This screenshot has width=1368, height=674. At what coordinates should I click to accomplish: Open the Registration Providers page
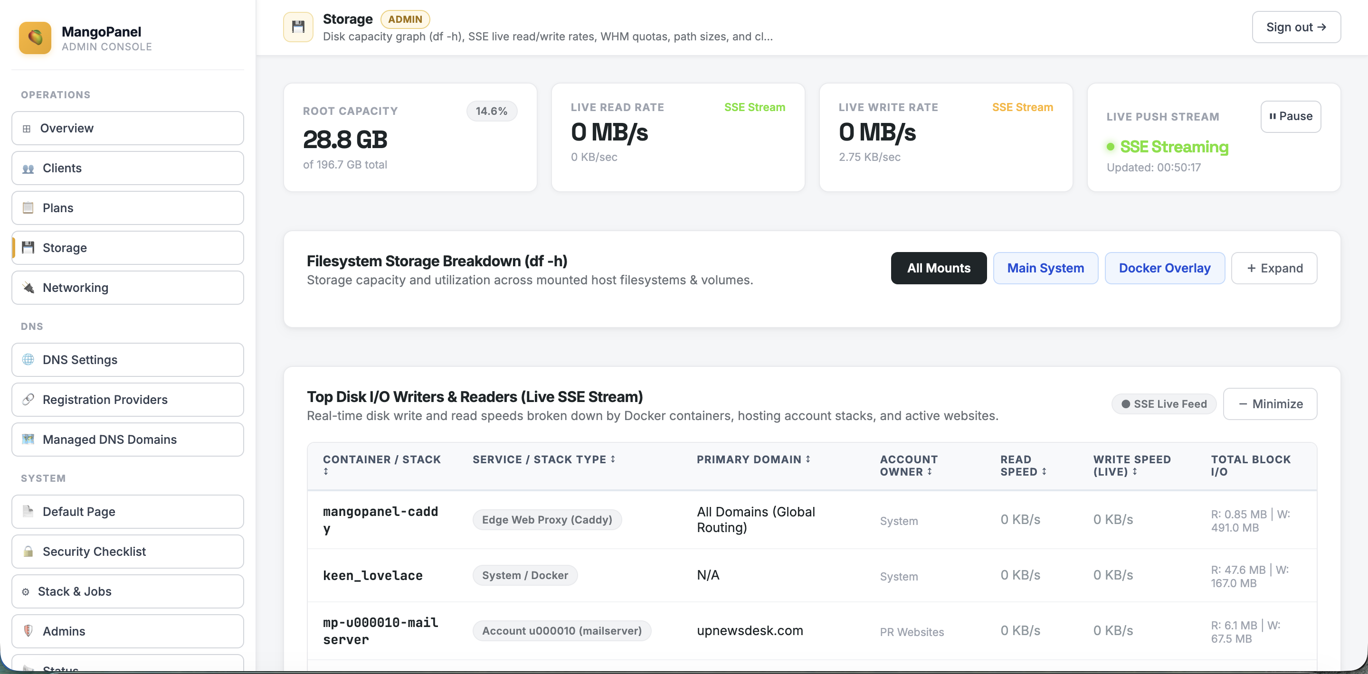[x=127, y=400]
